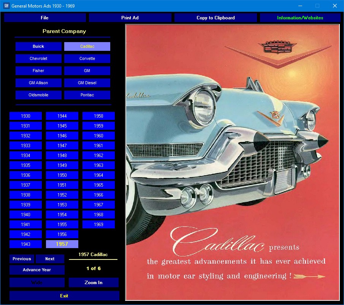Jump to year 1931
The height and width of the screenshot is (305, 344).
26,126
